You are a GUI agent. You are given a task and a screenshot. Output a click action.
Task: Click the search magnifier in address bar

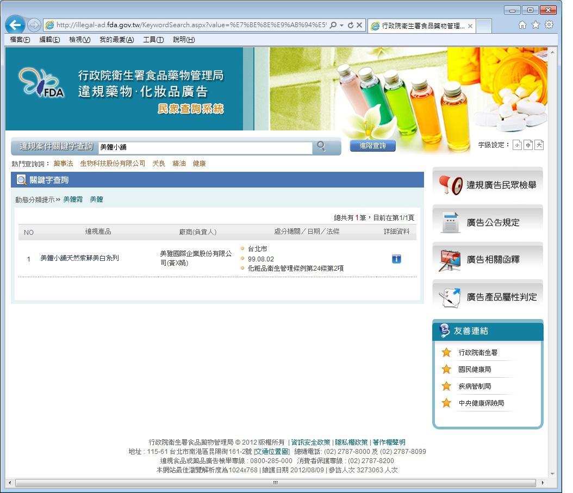point(333,25)
